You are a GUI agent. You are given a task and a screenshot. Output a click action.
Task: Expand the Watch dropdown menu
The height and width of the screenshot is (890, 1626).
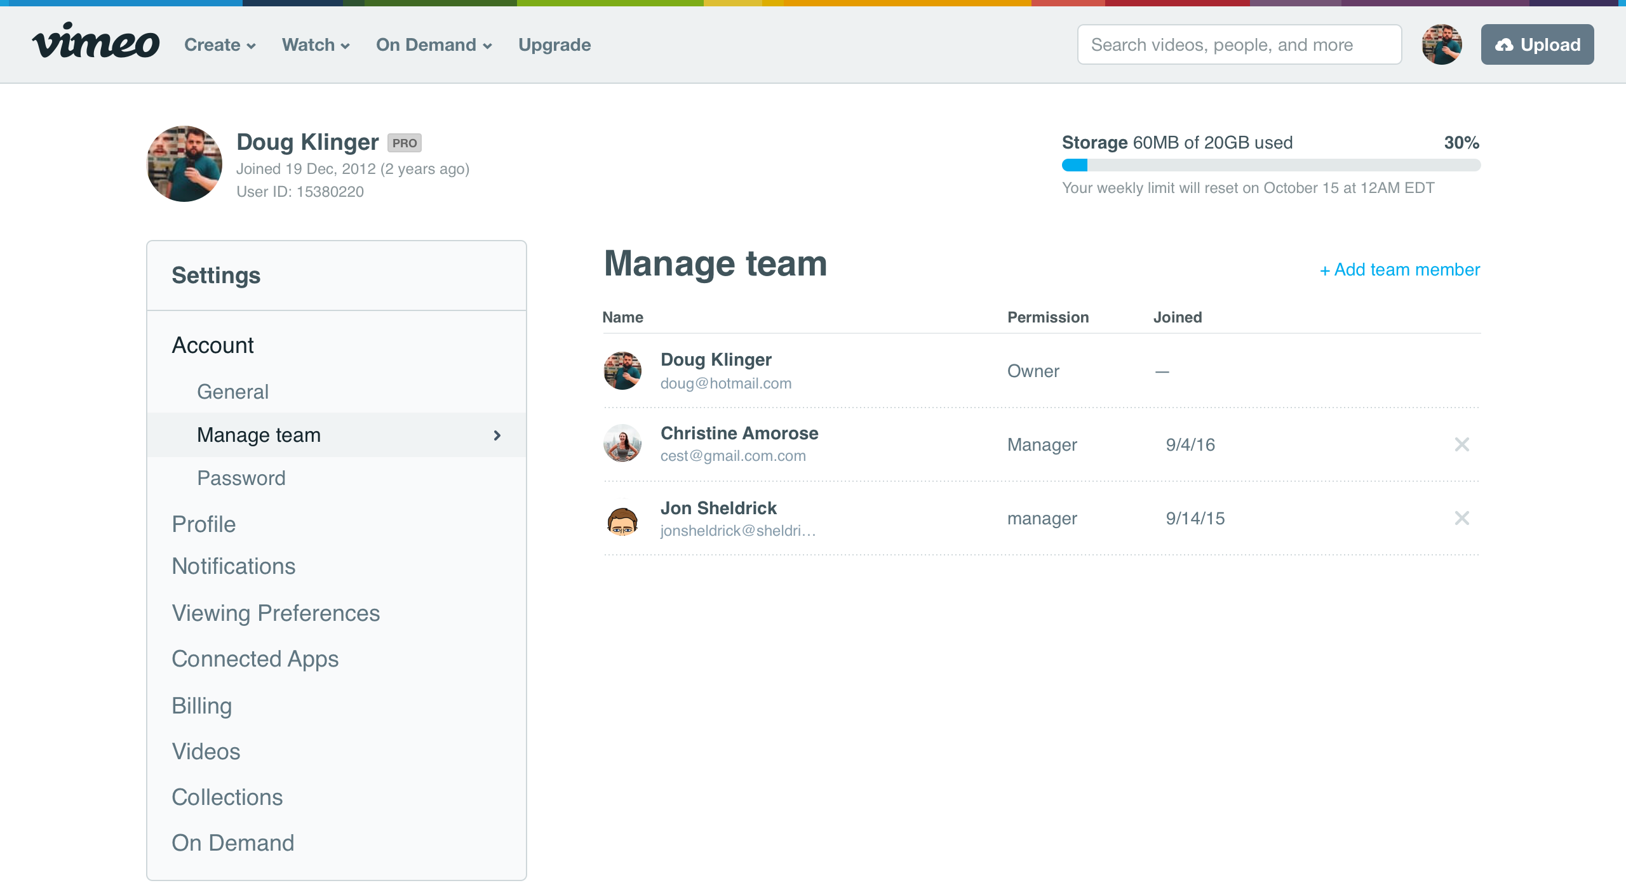316,44
